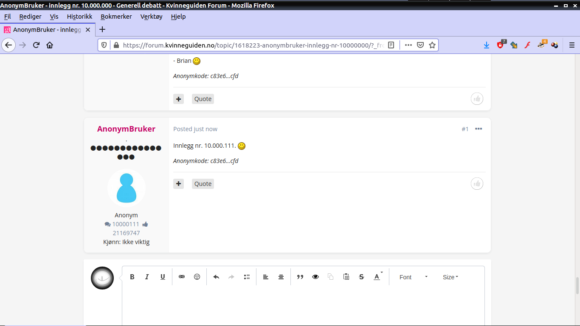
Task: Open 'Posted just now' timestamp link
Action: [x=195, y=129]
